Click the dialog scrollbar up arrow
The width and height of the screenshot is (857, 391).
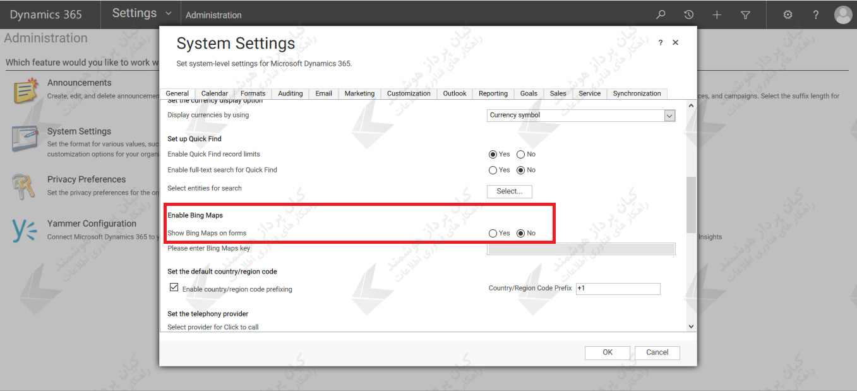click(691, 105)
